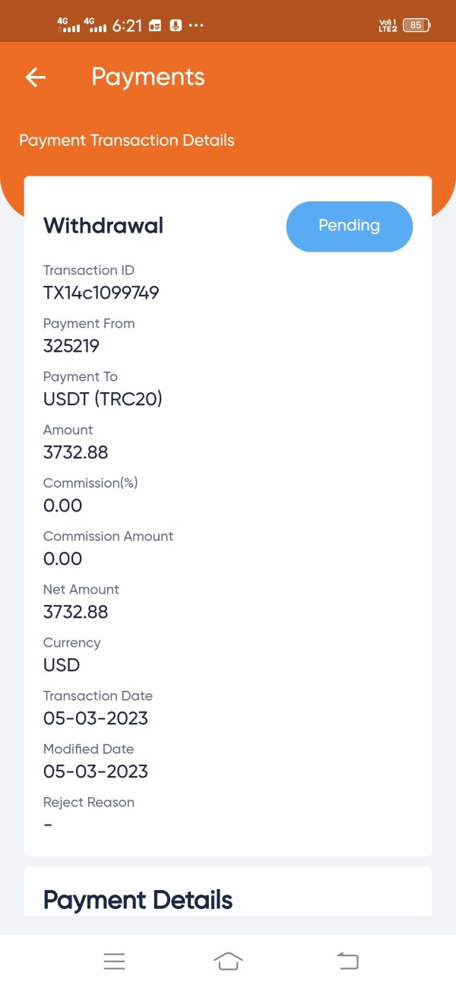Tap the back arrow in Payments header
The height and width of the screenshot is (988, 456).
tap(36, 77)
